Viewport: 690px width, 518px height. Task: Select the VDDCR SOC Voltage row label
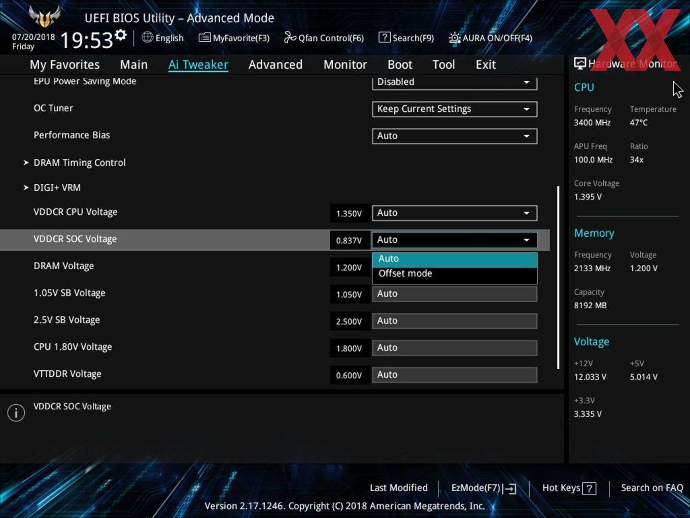click(75, 239)
